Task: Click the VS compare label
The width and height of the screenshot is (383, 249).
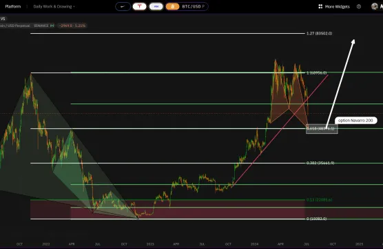Action: pos(3,19)
